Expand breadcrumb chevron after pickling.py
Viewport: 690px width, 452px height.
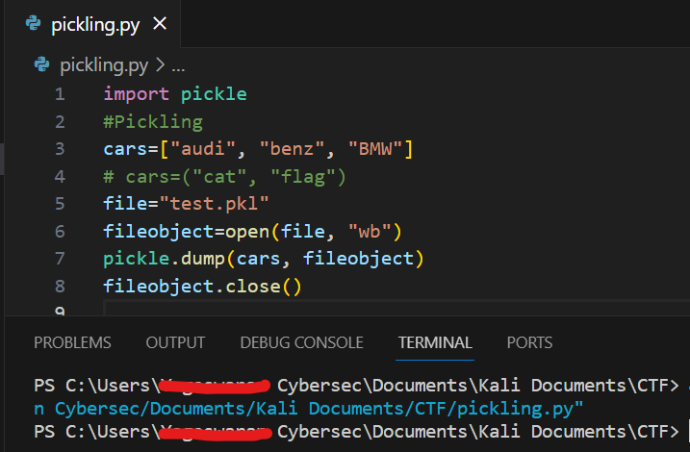pos(160,65)
